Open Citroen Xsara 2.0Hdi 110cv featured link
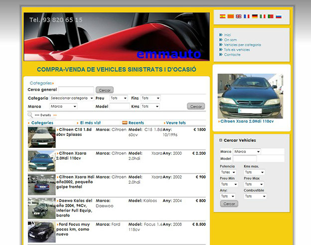Image resolution: width=311 pixels, height=245 pixels. click(x=247, y=121)
